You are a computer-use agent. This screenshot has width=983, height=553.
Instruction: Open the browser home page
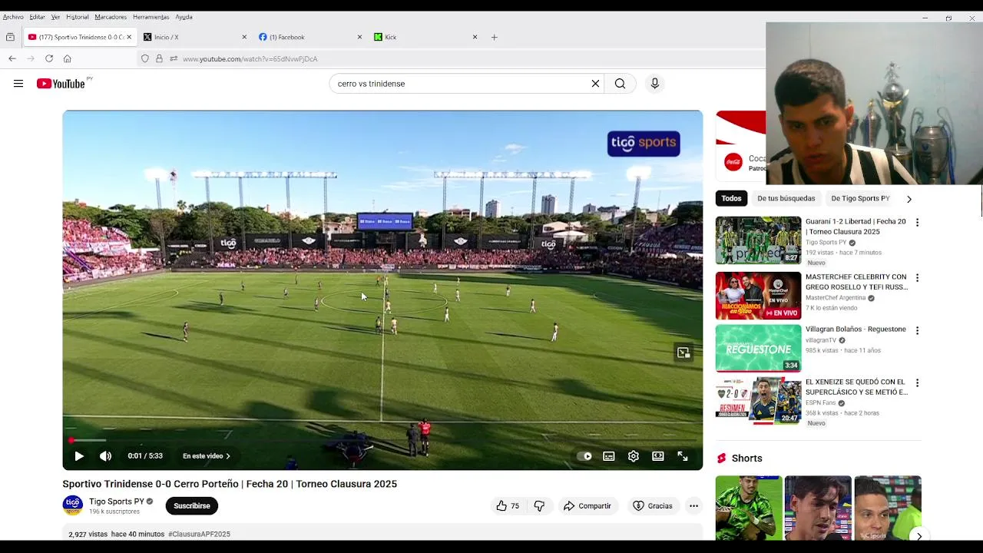tap(68, 58)
